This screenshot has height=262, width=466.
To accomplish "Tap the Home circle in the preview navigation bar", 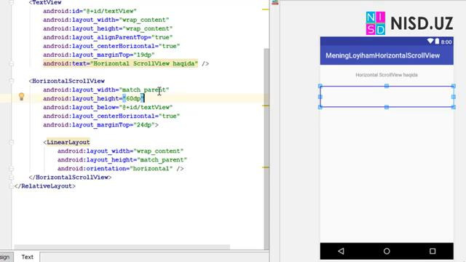I will coord(387,251).
